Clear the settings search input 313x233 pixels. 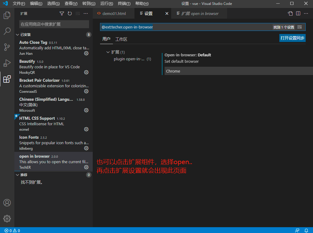tap(300, 27)
